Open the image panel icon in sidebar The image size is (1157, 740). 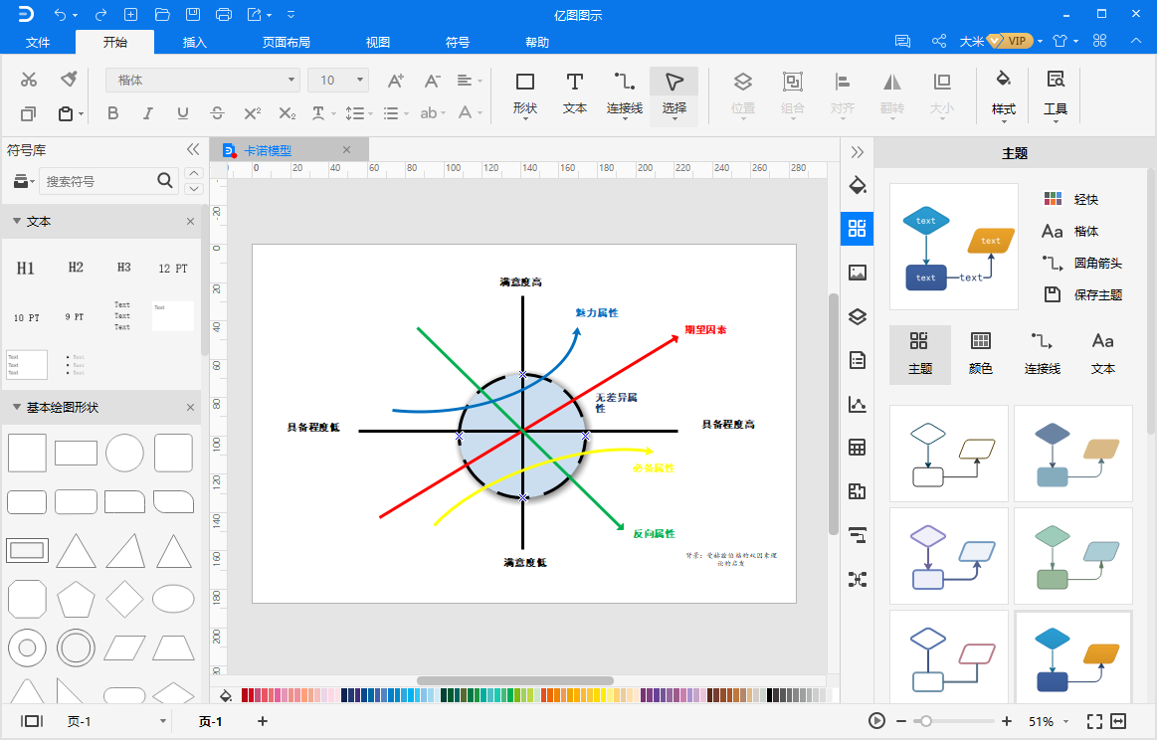(x=857, y=273)
